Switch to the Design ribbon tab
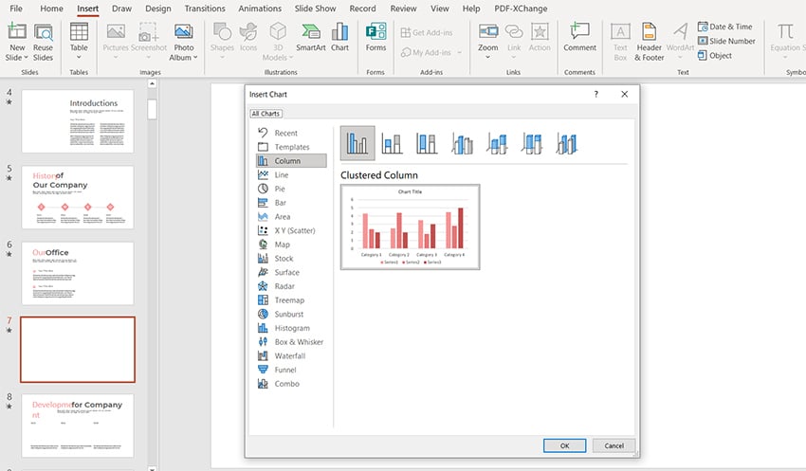This screenshot has height=471, width=806. point(158,9)
